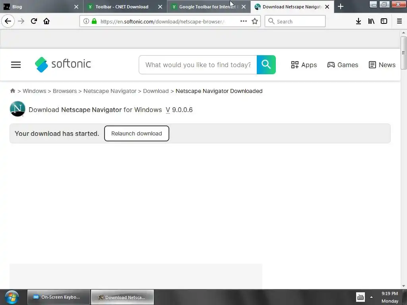The image size is (407, 305).
Task: Click the Show desktop strip on the taskbar
Action: (x=405, y=297)
